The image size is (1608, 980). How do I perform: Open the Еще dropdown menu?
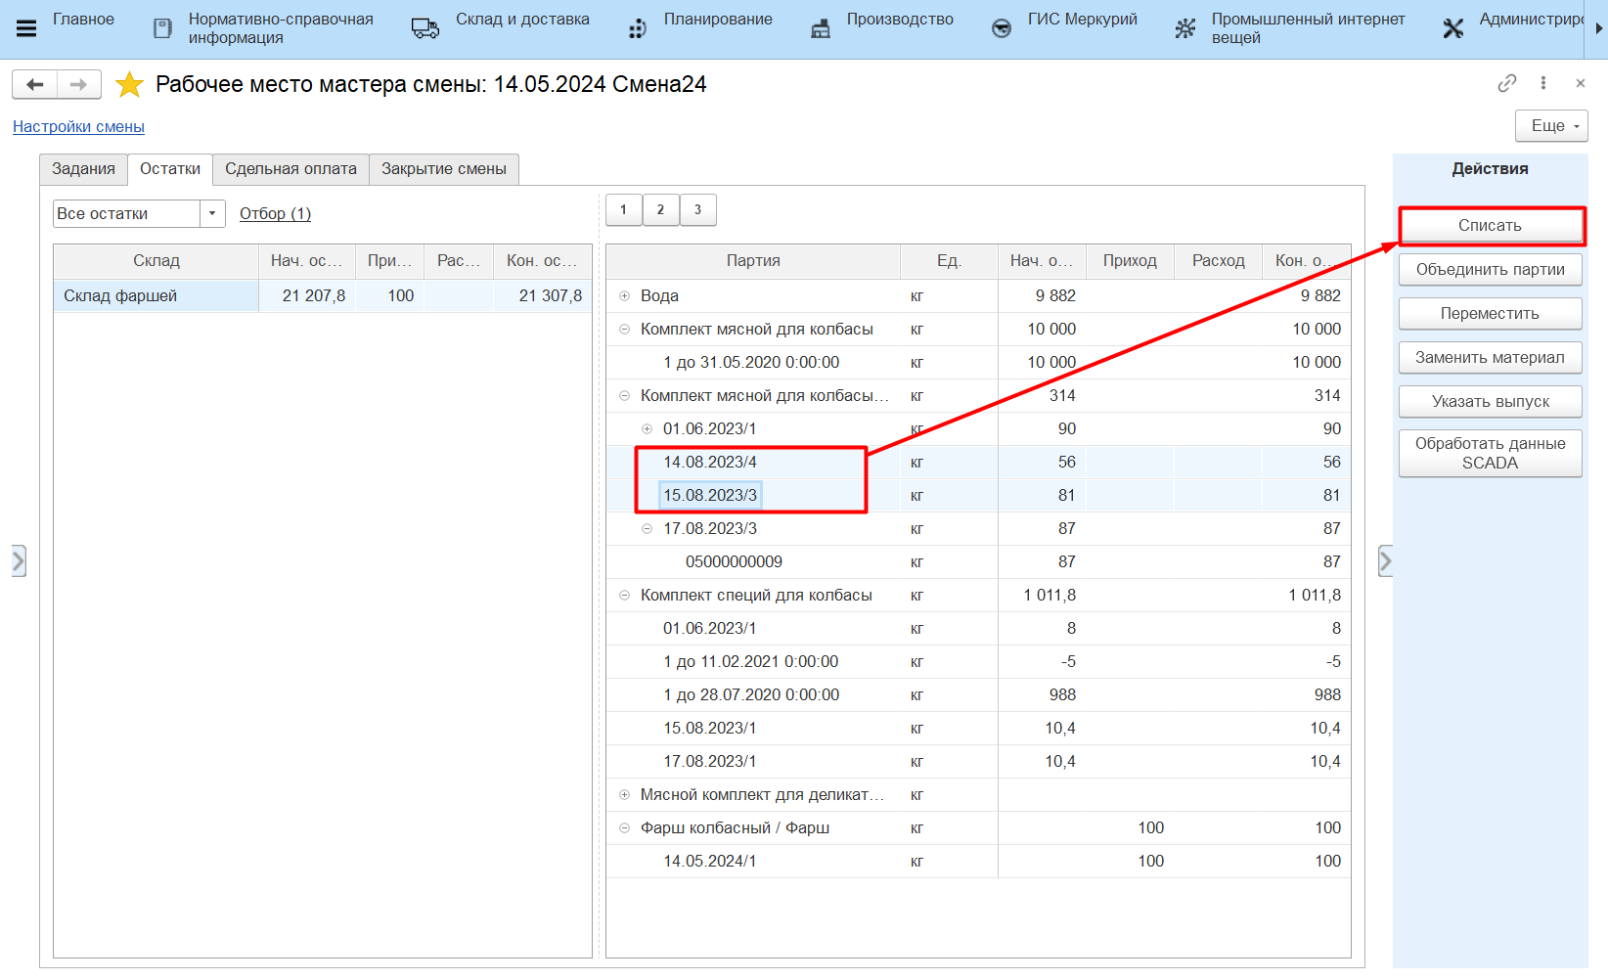tap(1551, 126)
